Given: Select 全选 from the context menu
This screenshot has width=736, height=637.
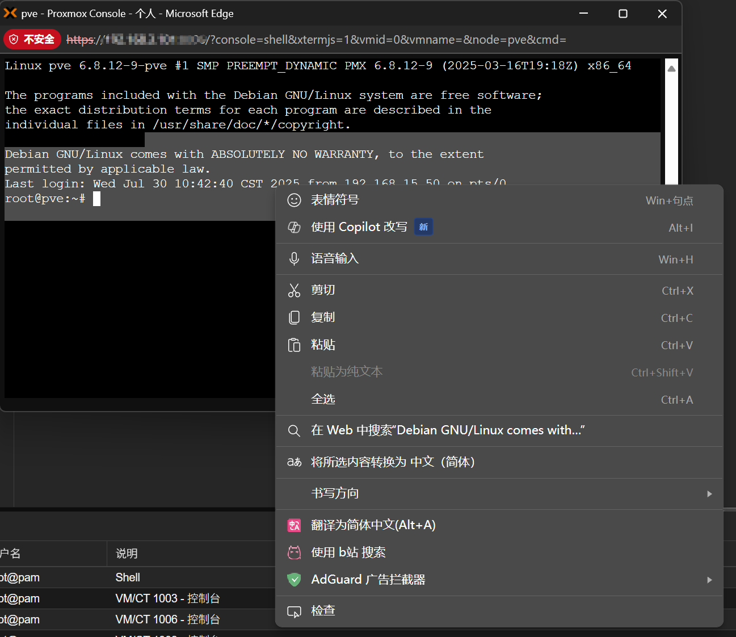Looking at the screenshot, I should pos(323,399).
